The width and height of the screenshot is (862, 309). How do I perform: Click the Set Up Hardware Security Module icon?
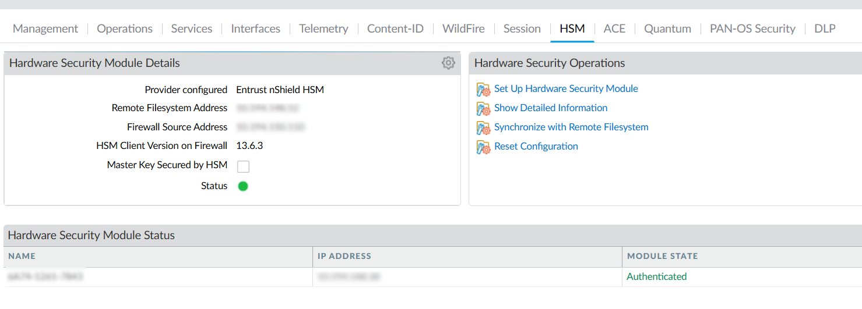click(483, 89)
